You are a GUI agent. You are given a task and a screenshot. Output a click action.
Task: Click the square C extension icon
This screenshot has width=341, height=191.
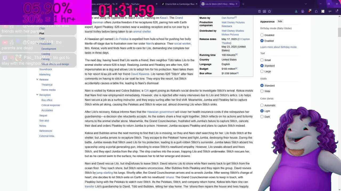tap(323, 11)
